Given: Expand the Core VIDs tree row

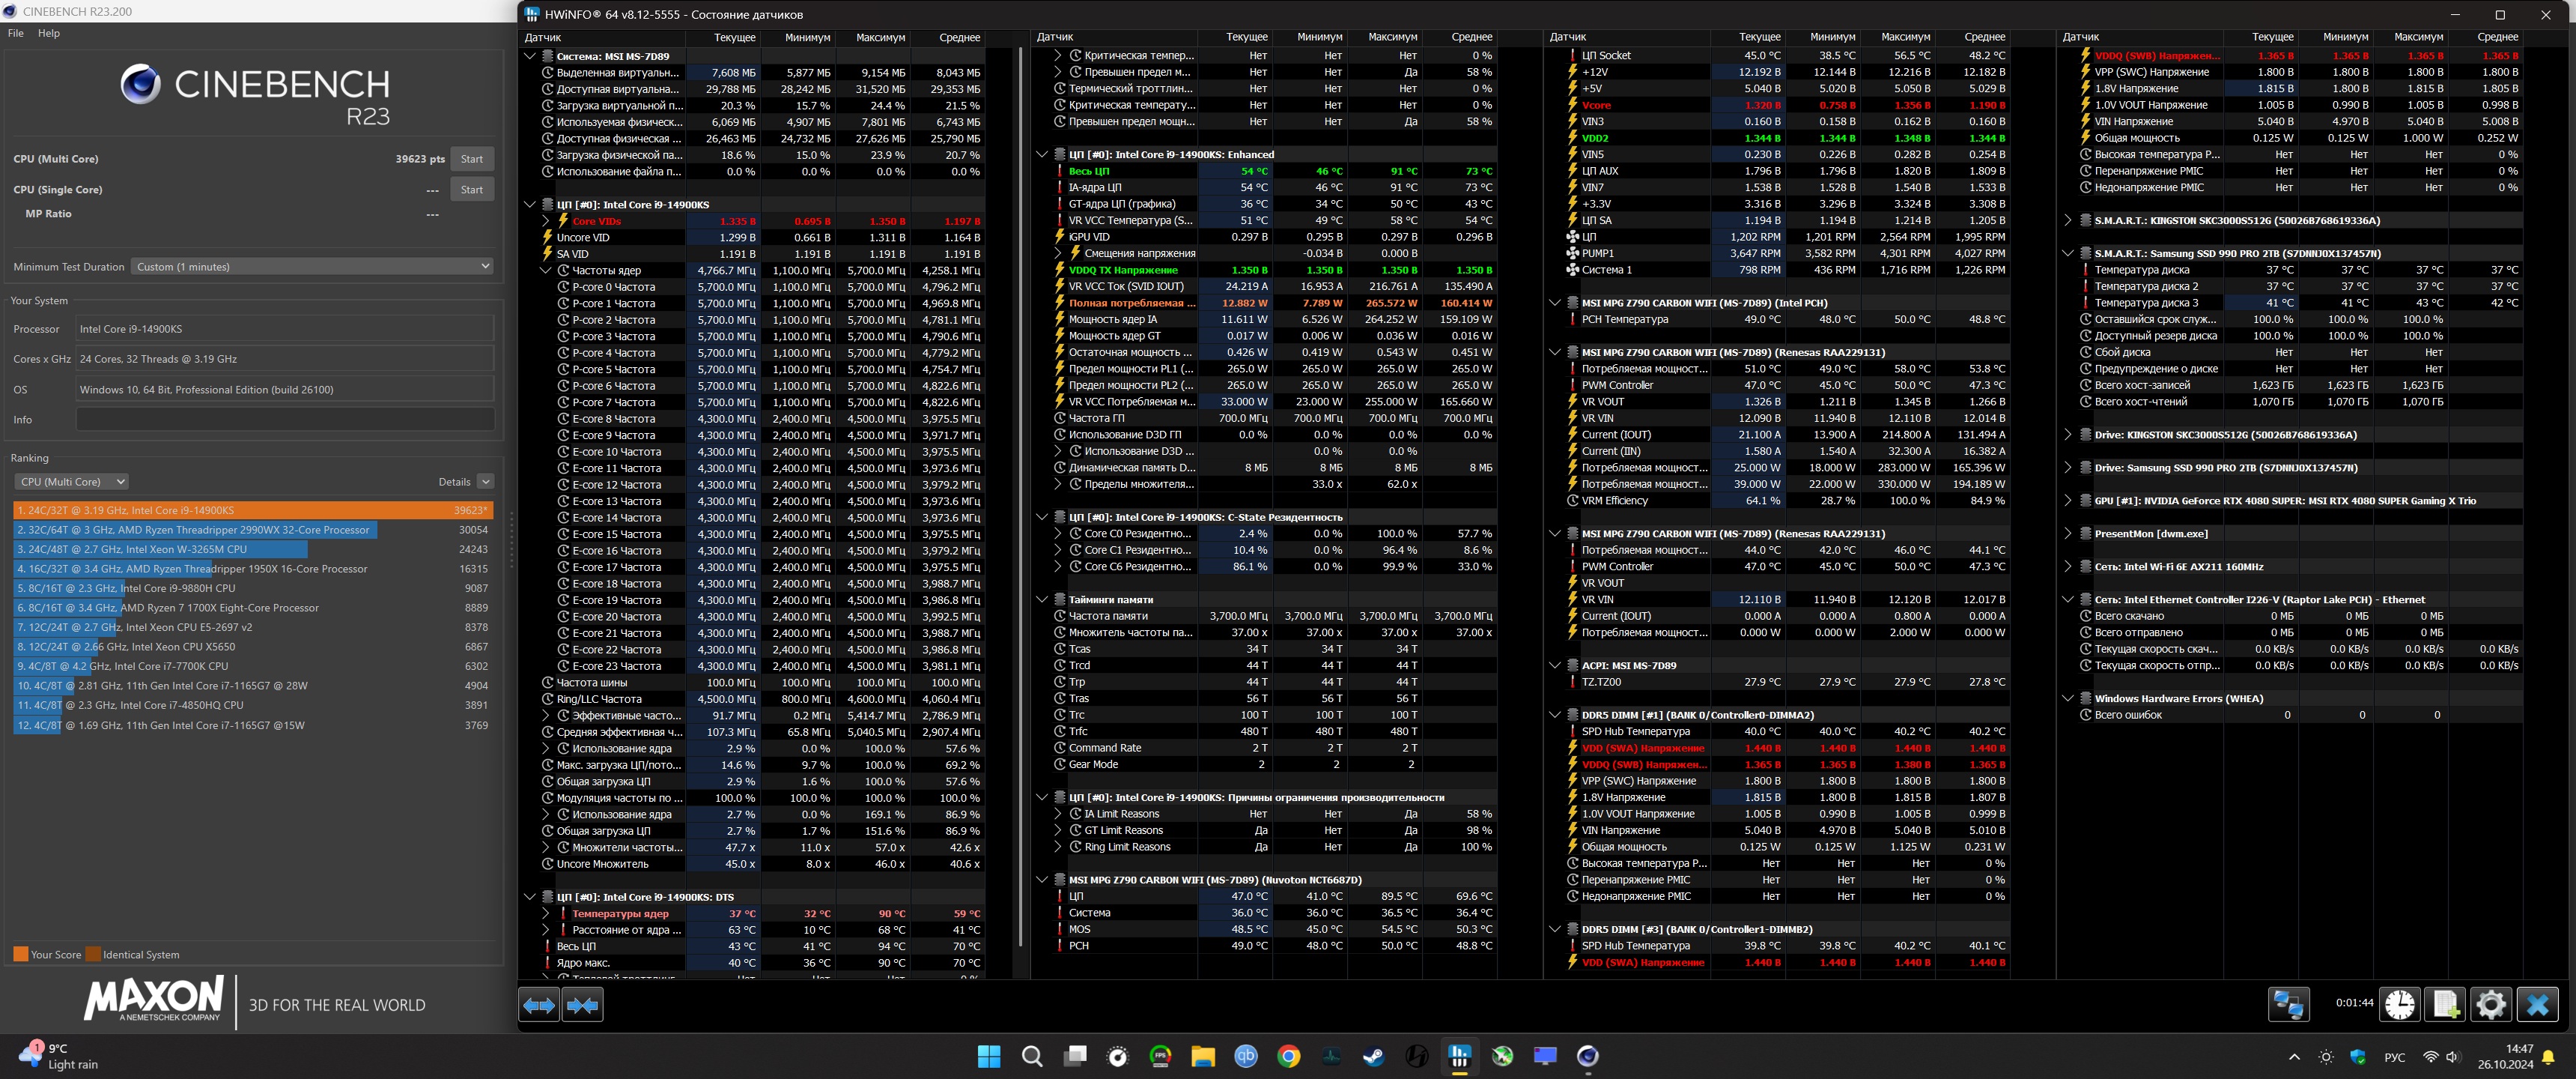Looking at the screenshot, I should pos(546,221).
